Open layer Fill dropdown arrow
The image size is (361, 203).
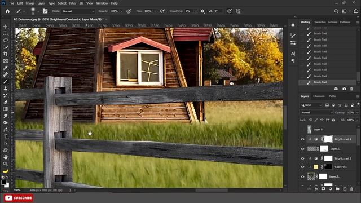tap(357, 120)
